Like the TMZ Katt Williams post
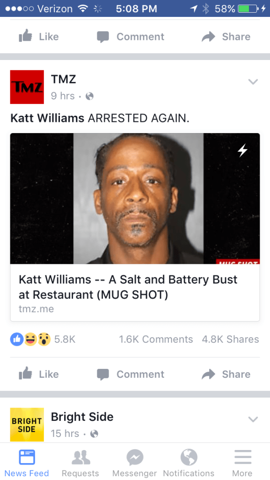This screenshot has width=270, height=480. [38, 374]
